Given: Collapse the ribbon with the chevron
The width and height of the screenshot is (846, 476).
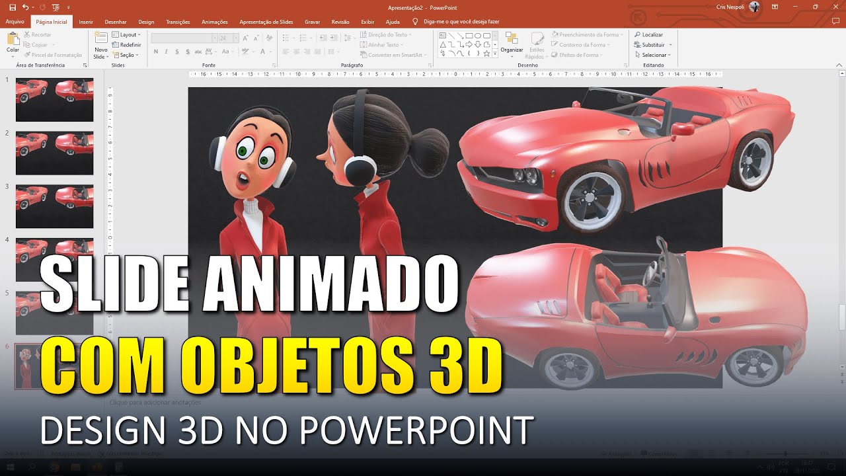Looking at the screenshot, I should pos(840,65).
